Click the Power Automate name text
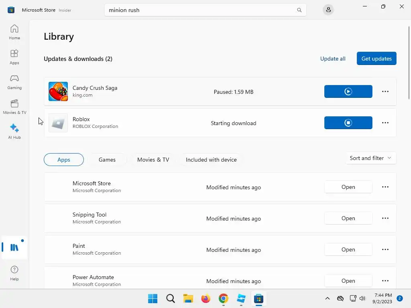Screen dimensions: 411x308 (93, 277)
